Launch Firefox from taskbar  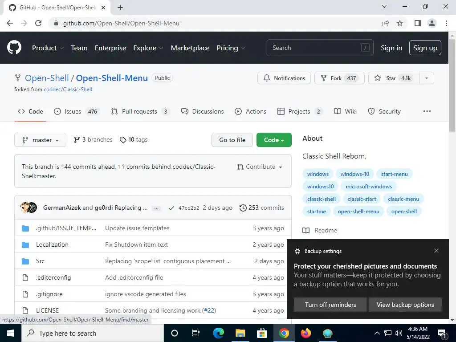point(305,333)
